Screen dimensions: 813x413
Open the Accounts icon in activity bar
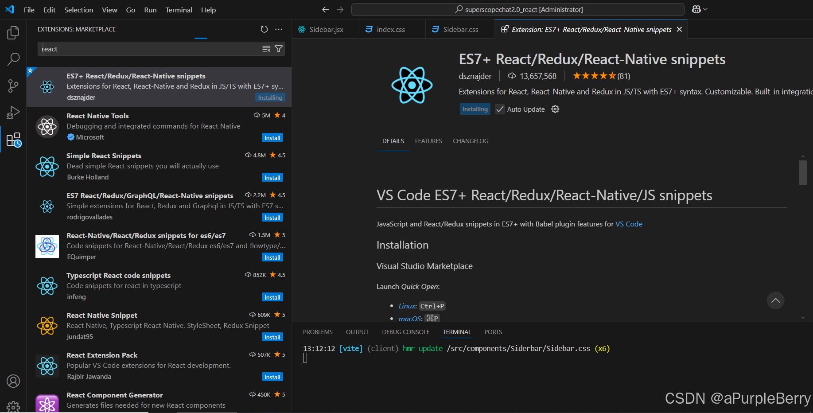[13, 381]
